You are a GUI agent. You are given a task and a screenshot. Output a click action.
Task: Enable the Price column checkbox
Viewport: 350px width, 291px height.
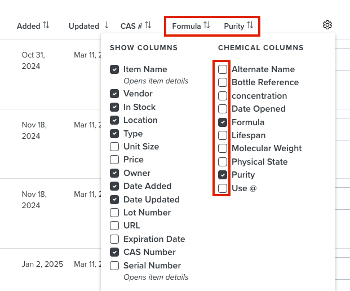click(x=114, y=160)
